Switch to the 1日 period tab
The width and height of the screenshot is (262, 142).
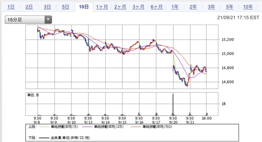(11, 7)
